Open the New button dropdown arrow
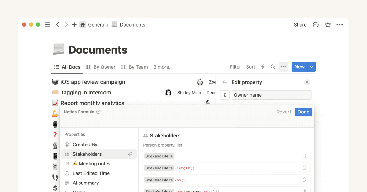This screenshot has height=192, width=367. (311, 66)
